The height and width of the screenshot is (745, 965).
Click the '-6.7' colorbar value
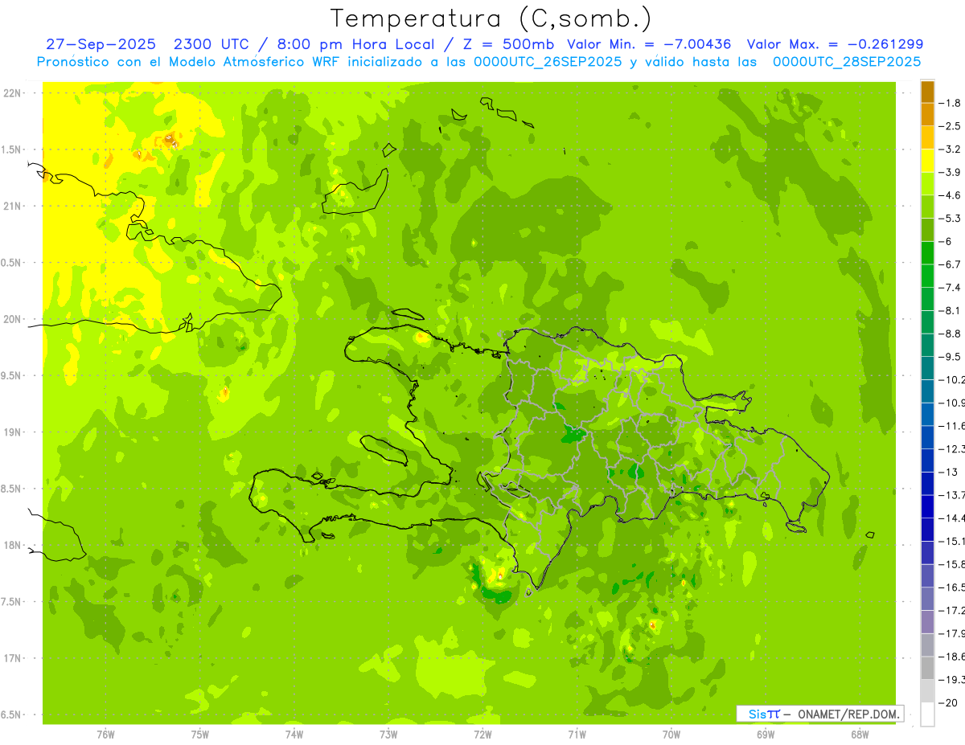pos(951,264)
